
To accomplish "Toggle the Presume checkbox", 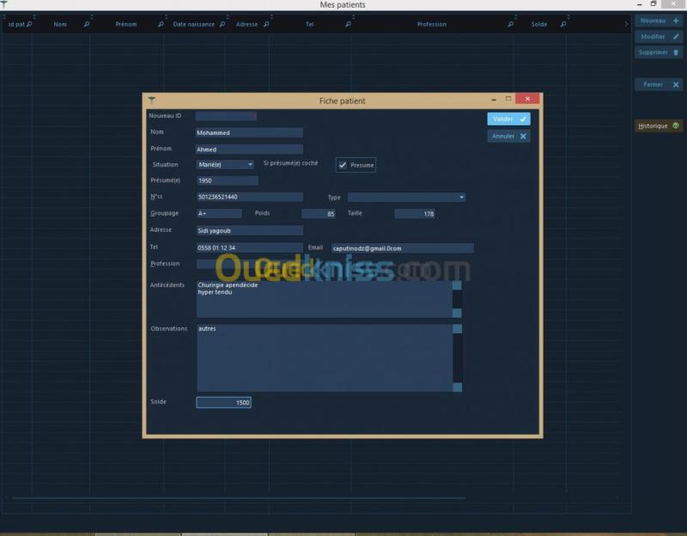I will [x=343, y=165].
